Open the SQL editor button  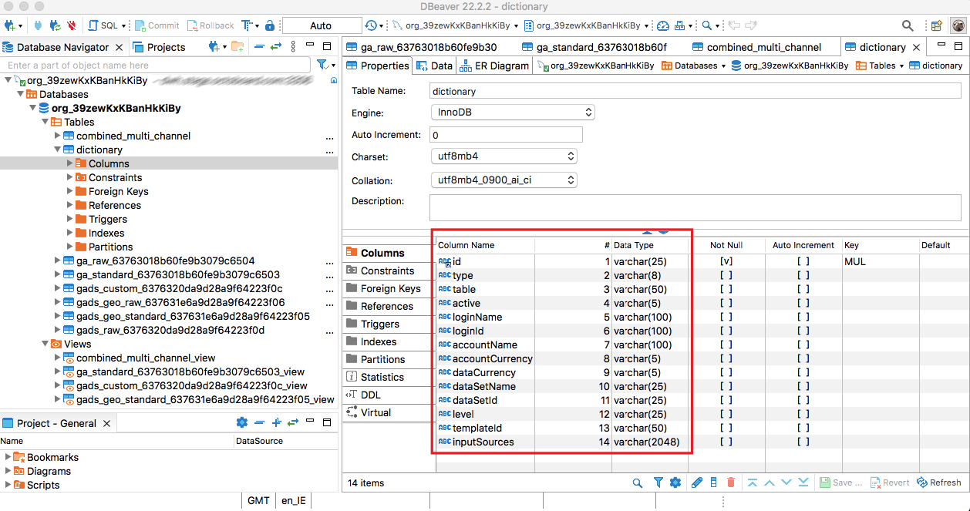click(108, 25)
